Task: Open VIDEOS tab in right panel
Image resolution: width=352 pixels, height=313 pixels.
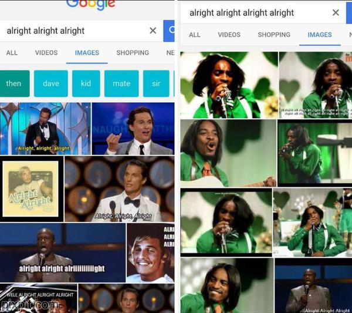Action: coord(229,35)
